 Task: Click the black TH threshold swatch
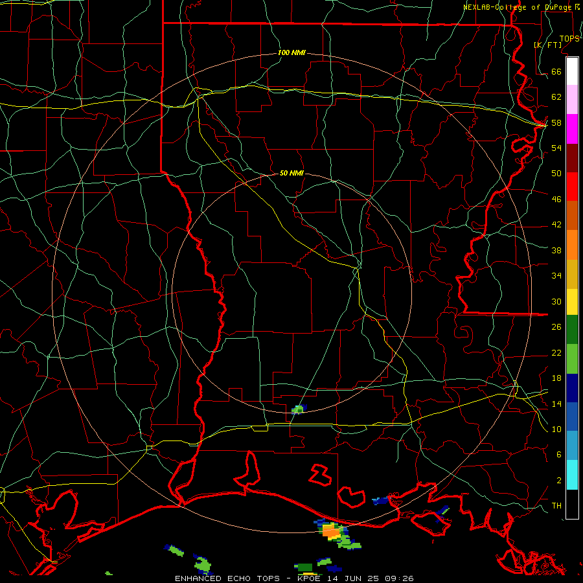pos(572,504)
